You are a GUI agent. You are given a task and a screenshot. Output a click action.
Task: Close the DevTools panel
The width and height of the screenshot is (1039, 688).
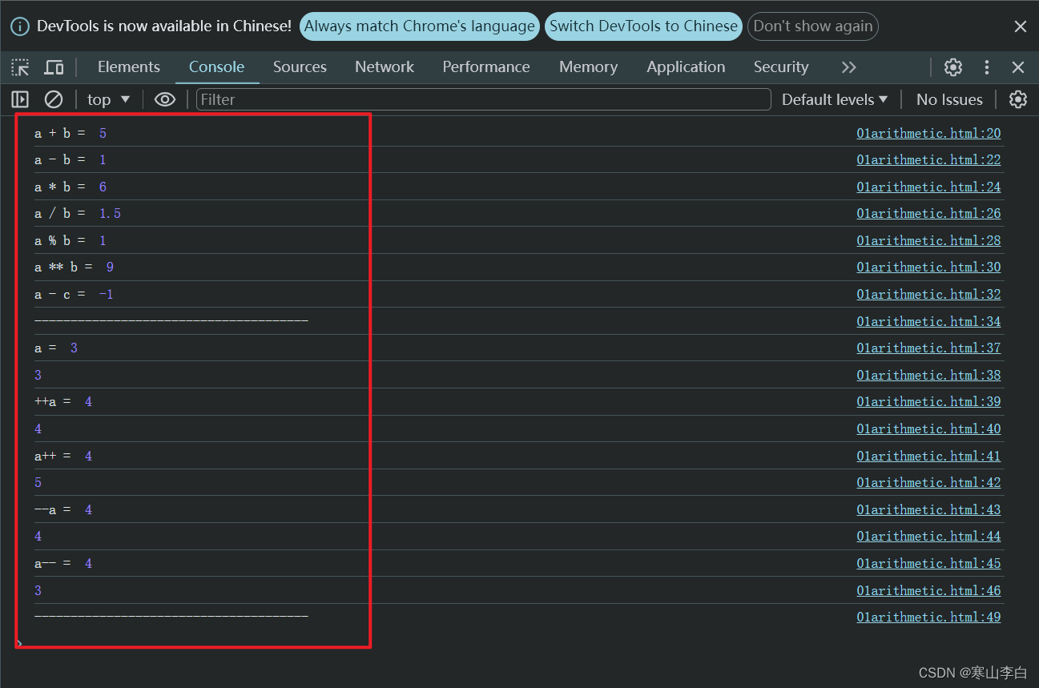pyautogui.click(x=1018, y=67)
